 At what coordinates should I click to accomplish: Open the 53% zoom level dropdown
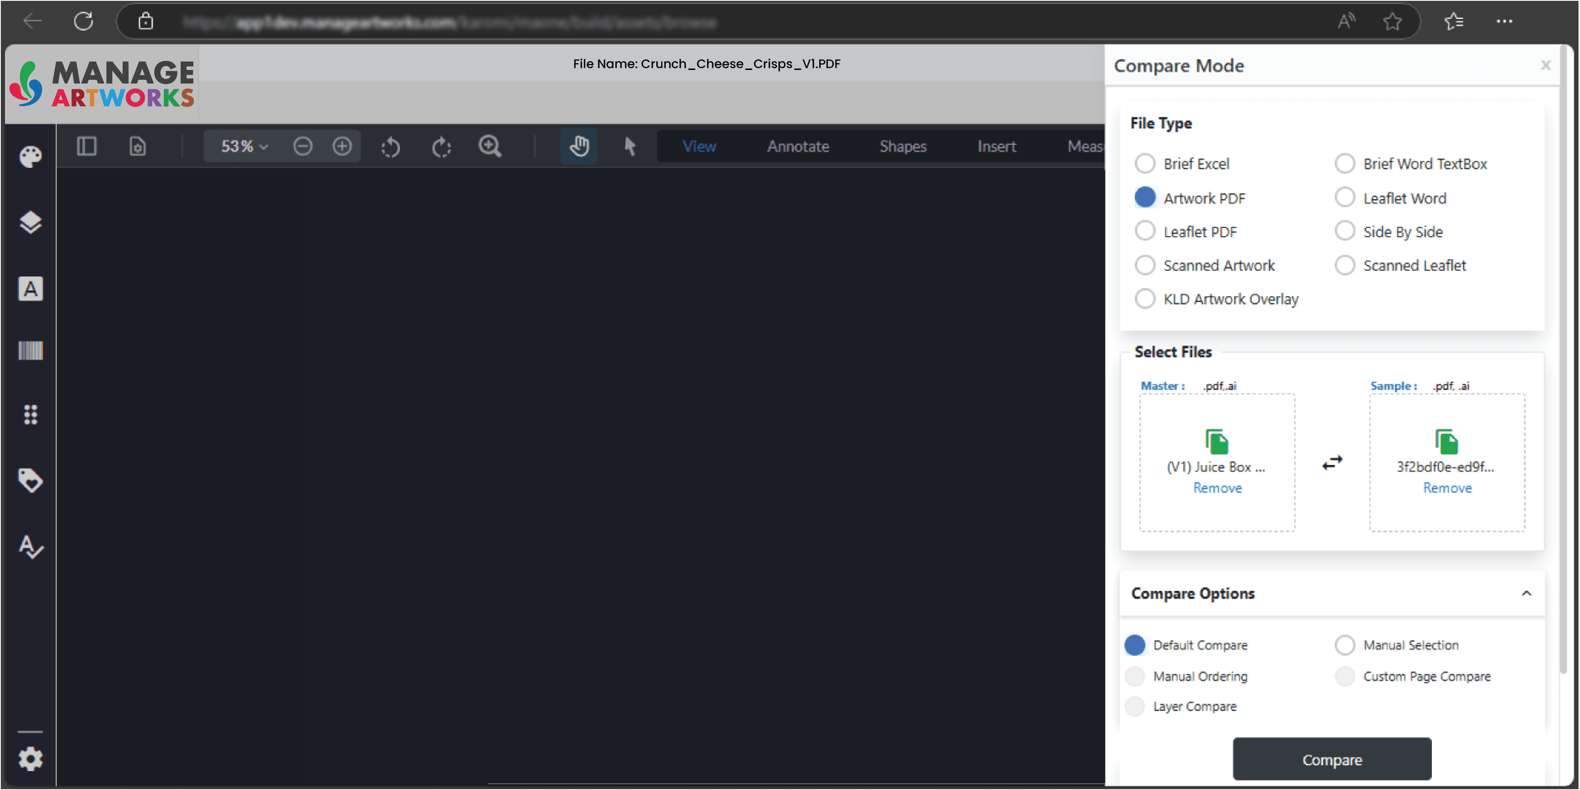244,146
